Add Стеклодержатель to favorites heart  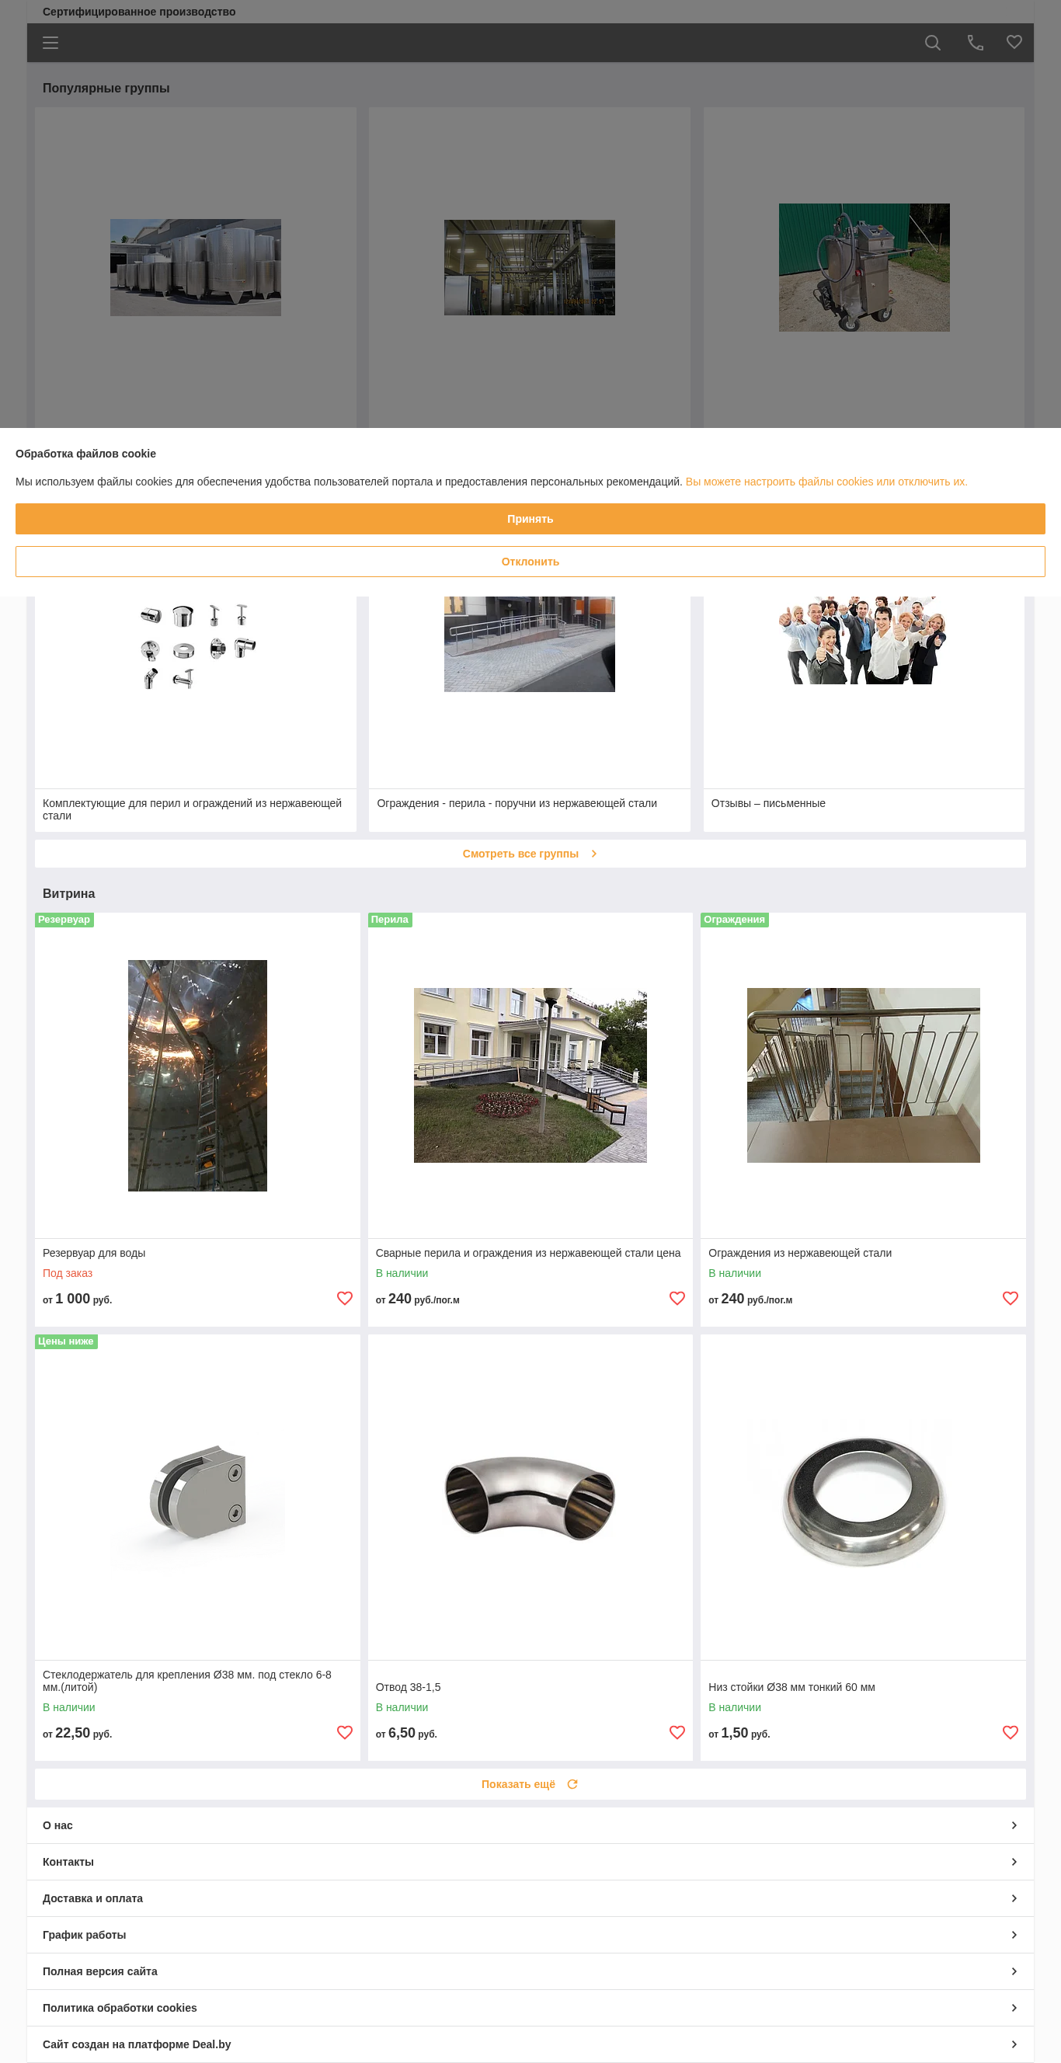[x=344, y=1732]
